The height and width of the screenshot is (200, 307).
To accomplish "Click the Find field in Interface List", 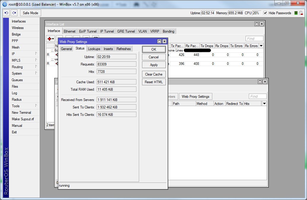I will pyautogui.click(x=254, y=39).
